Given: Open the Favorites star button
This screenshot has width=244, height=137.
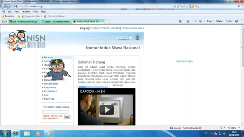Looking at the screenshot, I should click(x=8, y=16).
